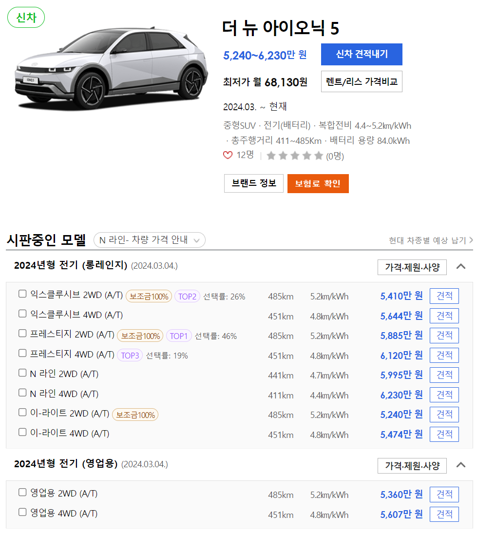Click the 5,607만 원 price
The image size is (477, 536).
(x=401, y=515)
